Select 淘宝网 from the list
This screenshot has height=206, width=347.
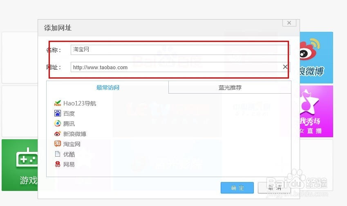pyautogui.click(x=72, y=144)
